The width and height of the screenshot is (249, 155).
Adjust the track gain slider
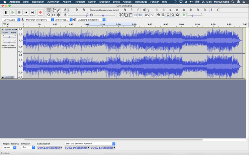pos(9,37)
